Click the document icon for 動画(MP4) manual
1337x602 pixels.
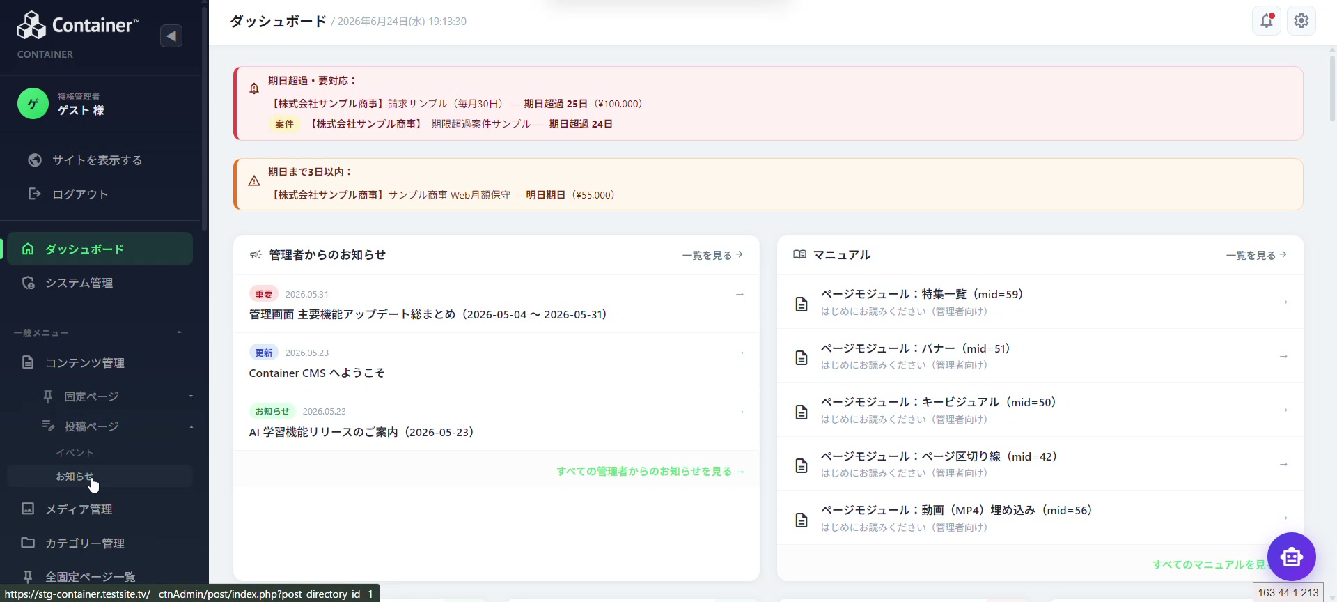coord(802,520)
